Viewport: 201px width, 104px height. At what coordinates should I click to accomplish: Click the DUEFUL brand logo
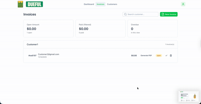[34, 4]
